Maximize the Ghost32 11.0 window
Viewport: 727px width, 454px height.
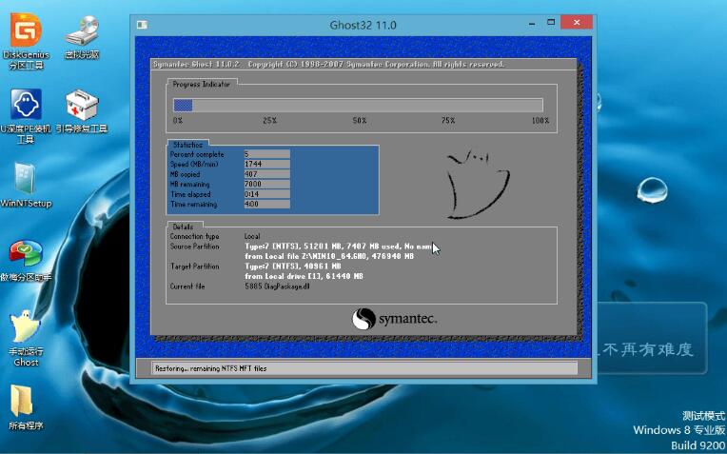click(x=551, y=22)
